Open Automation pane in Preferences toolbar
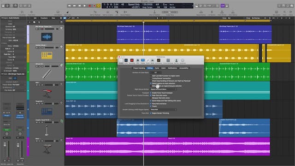 (x=159, y=61)
